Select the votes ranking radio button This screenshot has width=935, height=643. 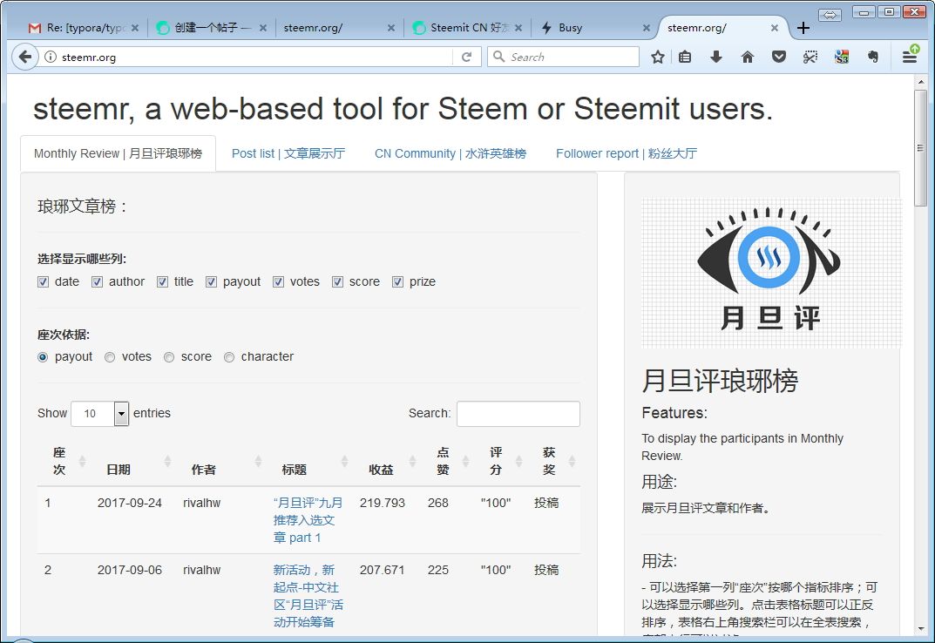click(110, 356)
